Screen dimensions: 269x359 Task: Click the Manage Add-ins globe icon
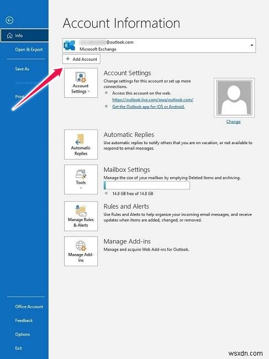[81, 246]
